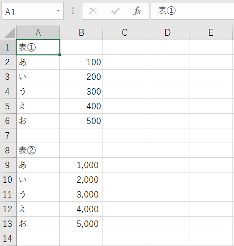
Task: Click the formula bar showing 表①
Action: coord(192,11)
